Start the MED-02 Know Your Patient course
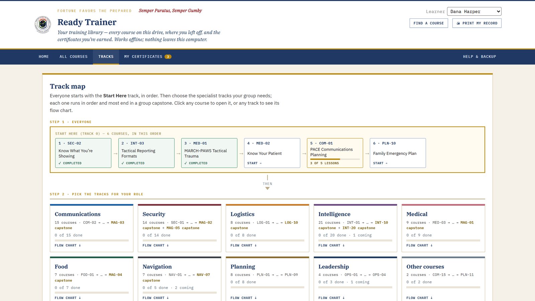This screenshot has width=535, height=301. point(272,153)
